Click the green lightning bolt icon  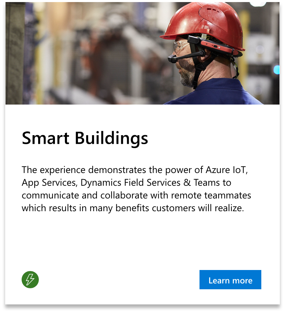point(30,279)
